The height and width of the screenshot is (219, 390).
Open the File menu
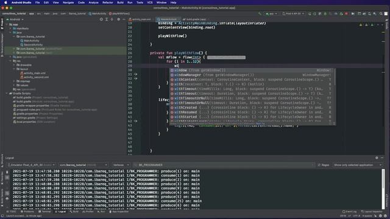click(37, 2)
